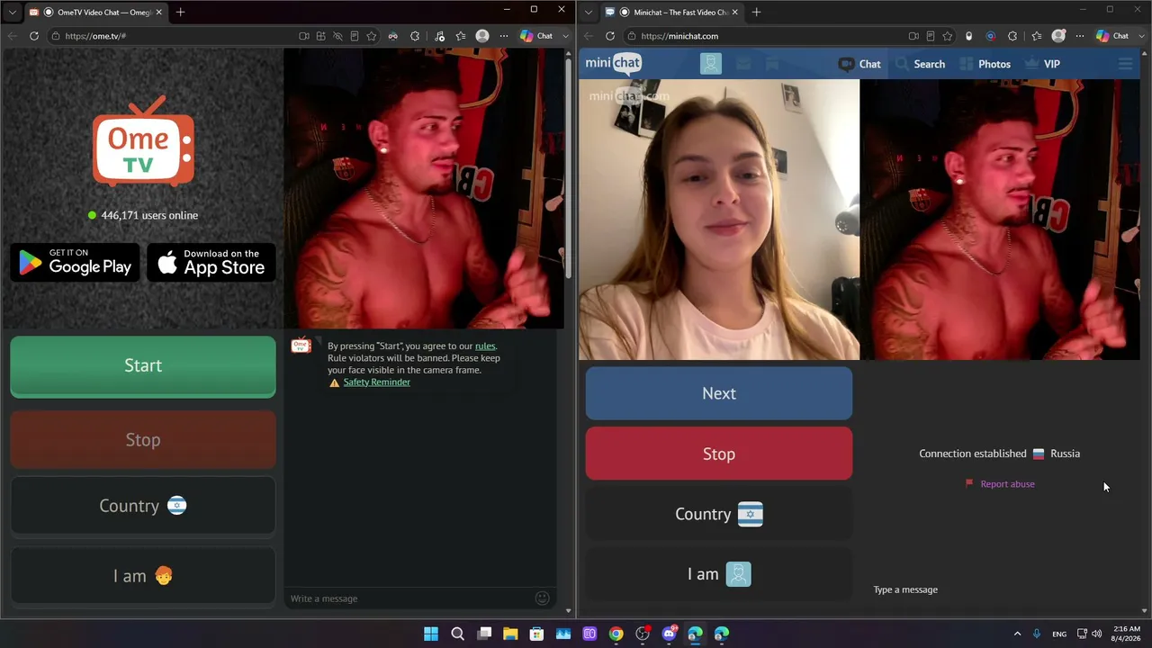The width and height of the screenshot is (1152, 648).
Task: Open browser settings ellipsis in Minichat window
Action: point(1079,36)
